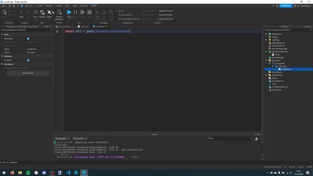Collapse the StarterGui node arrow
Viewport: 313px width, 176px height.
(x=266, y=61)
